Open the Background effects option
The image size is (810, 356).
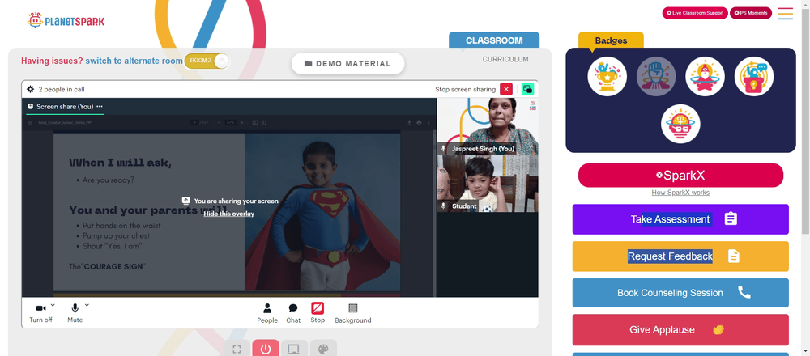coord(353,313)
